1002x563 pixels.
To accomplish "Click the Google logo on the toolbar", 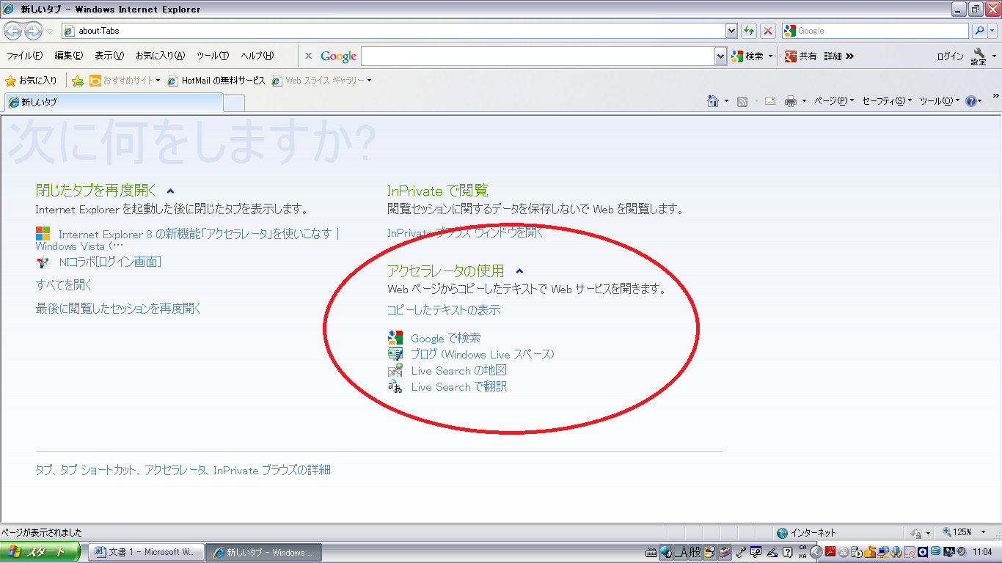I will 338,56.
